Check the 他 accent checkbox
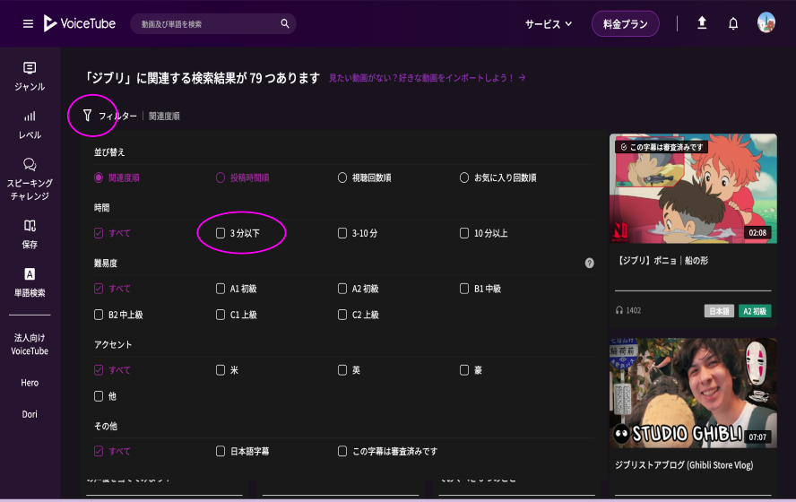Viewport: 796px width, 502px height. [x=99, y=396]
